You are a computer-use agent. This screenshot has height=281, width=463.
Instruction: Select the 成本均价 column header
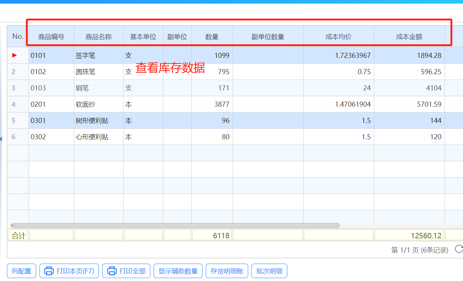(x=338, y=37)
